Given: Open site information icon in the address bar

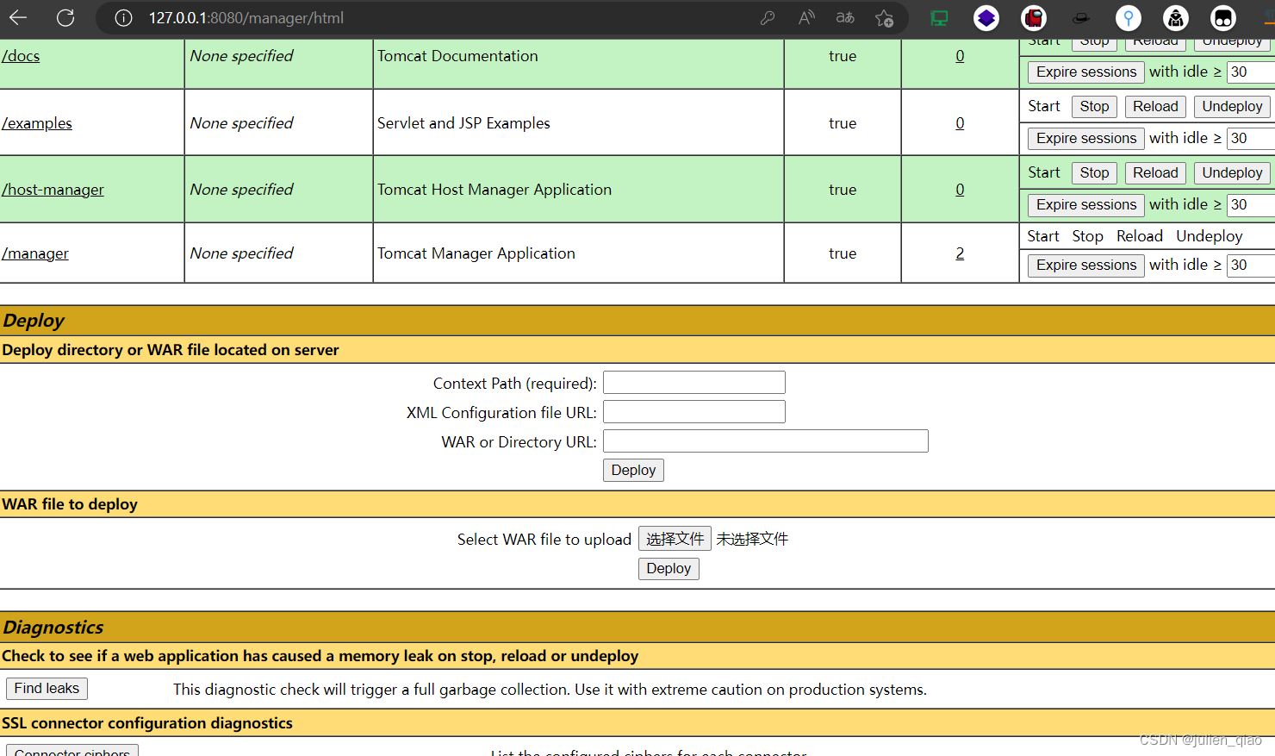Looking at the screenshot, I should pos(123,18).
